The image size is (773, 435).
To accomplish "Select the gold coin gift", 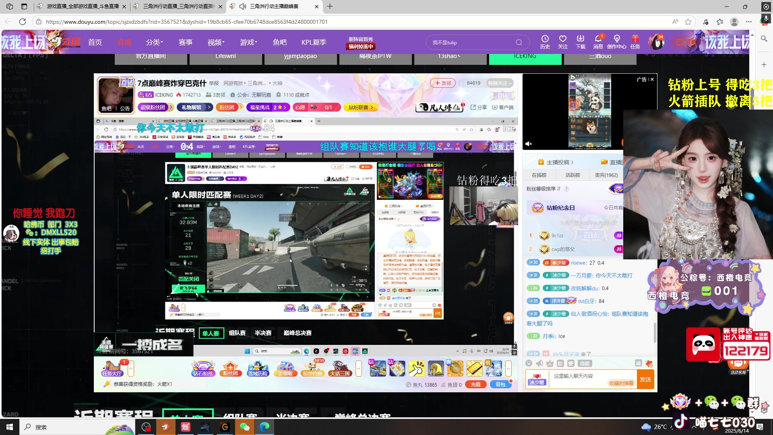I will click(455, 369).
